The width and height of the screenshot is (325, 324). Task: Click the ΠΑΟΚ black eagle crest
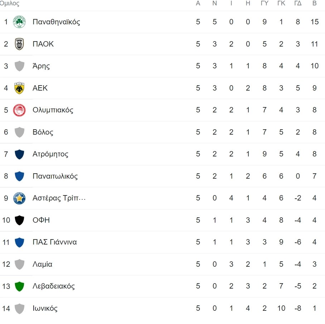(19, 44)
